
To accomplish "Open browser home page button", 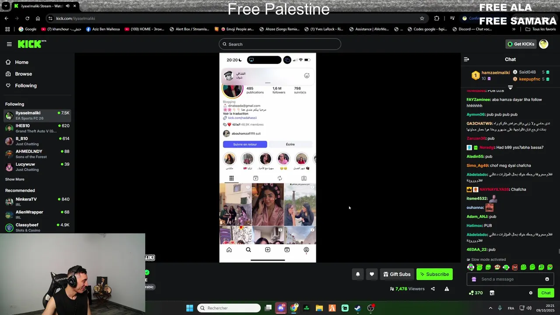I will [x=38, y=18].
